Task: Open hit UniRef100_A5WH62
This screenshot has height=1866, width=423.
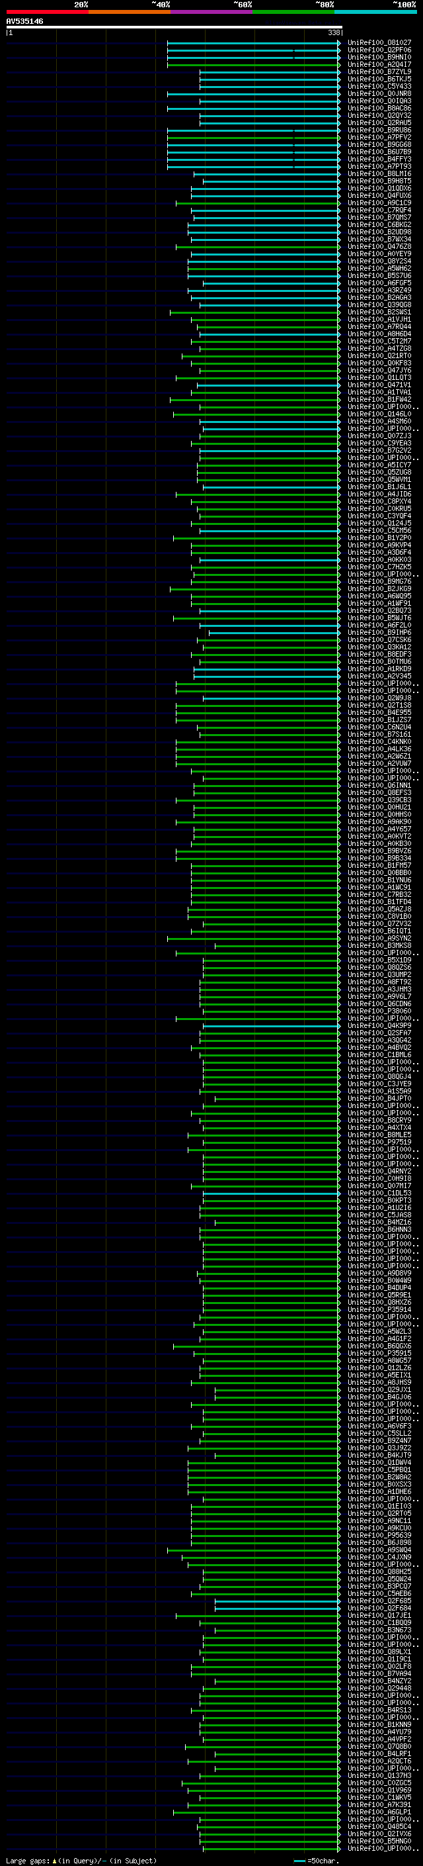Action: (379, 268)
